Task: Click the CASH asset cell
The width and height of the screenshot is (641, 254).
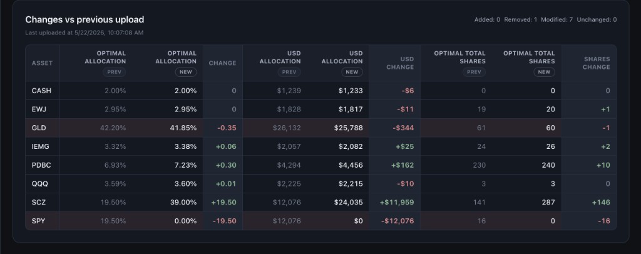Action: click(x=42, y=91)
